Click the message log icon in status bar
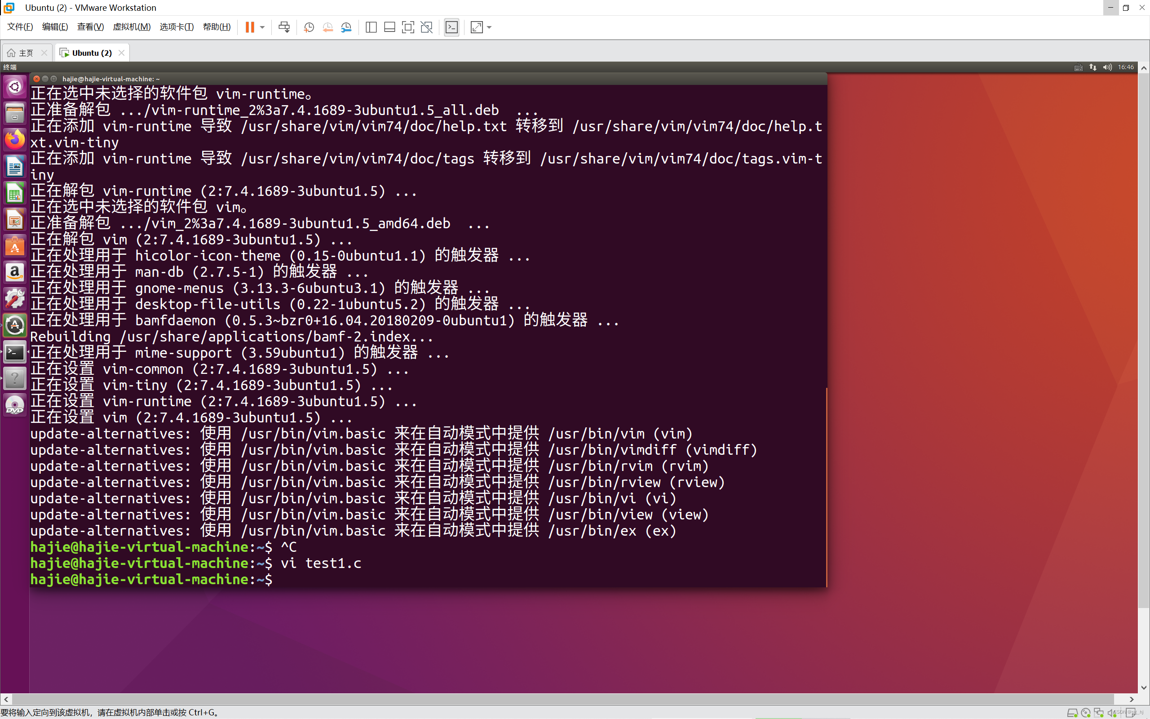This screenshot has height=719, width=1150. coord(1131,712)
